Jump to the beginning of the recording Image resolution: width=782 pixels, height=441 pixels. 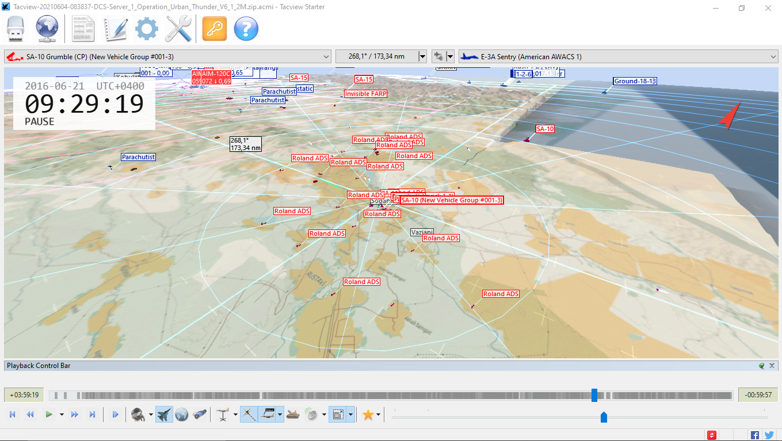(x=13, y=414)
